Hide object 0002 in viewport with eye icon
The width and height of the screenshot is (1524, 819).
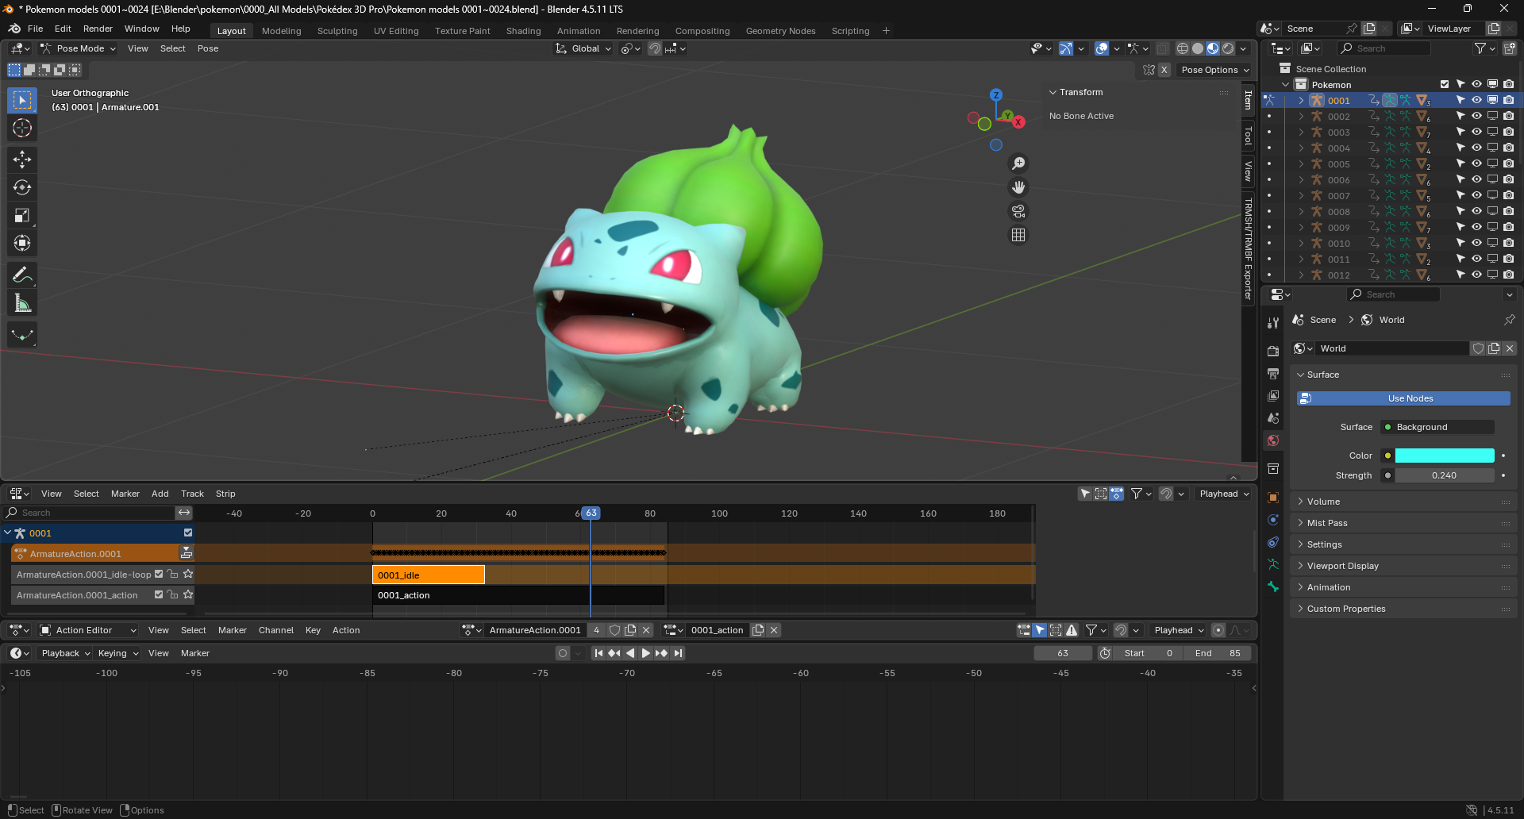point(1476,116)
